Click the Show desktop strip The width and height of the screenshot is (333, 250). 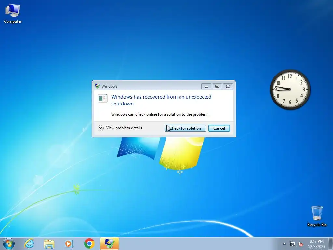click(x=331, y=243)
